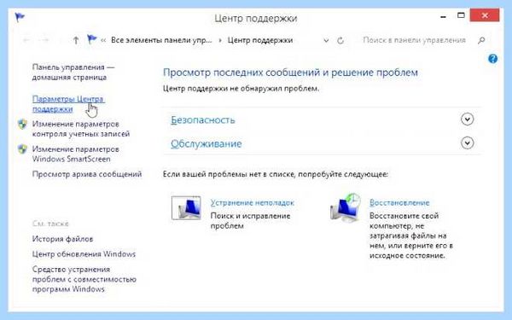This screenshot has width=512, height=320.
Task: Open Центр обновления Windows link
Action: pos(84,254)
